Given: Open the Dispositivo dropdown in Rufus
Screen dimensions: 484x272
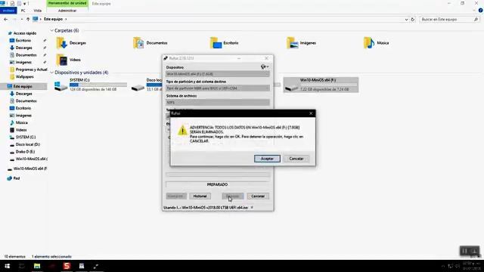Looking at the screenshot, I should 218,74.
